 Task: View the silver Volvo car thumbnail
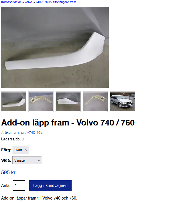122,102
